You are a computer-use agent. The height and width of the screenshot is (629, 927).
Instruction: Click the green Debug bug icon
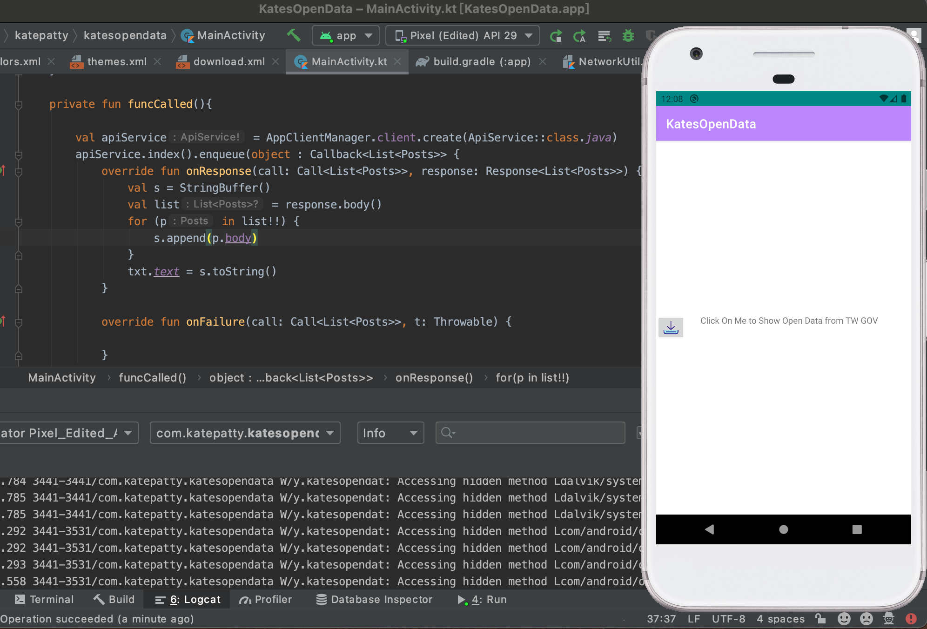pyautogui.click(x=628, y=36)
